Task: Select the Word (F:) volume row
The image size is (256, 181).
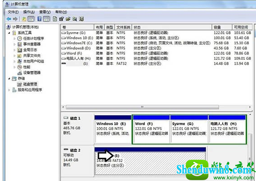Action: tap(157, 53)
